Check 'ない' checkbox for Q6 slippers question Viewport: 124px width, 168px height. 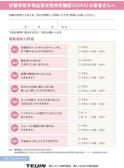(79, 113)
